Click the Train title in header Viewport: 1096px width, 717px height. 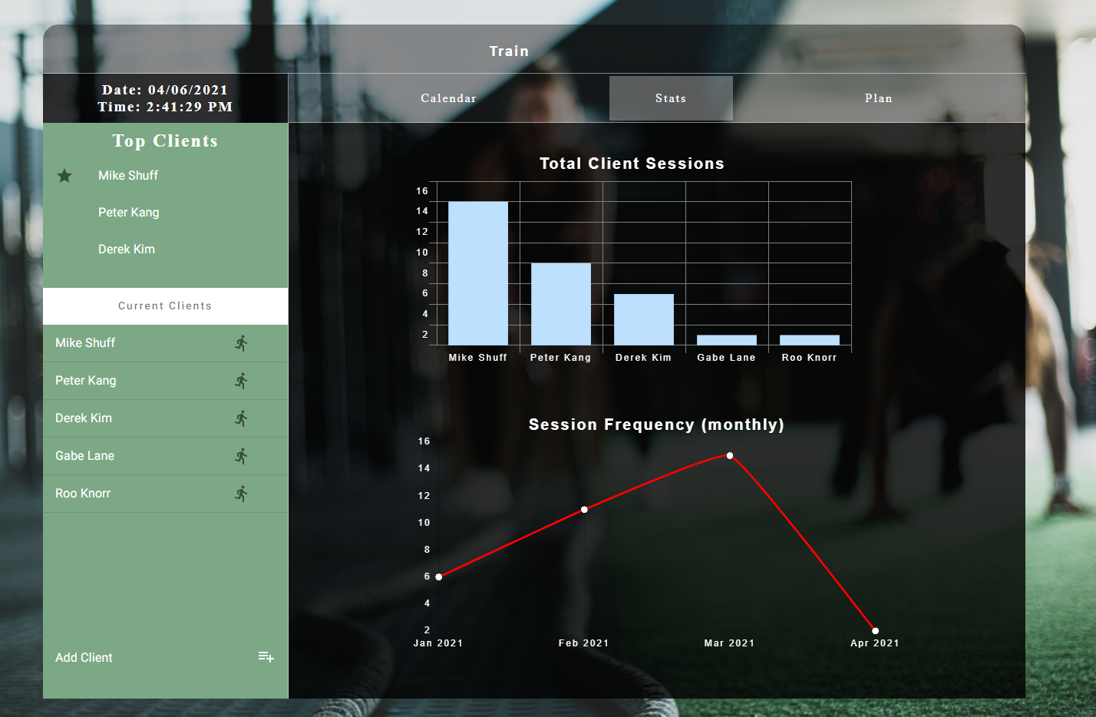coord(509,51)
